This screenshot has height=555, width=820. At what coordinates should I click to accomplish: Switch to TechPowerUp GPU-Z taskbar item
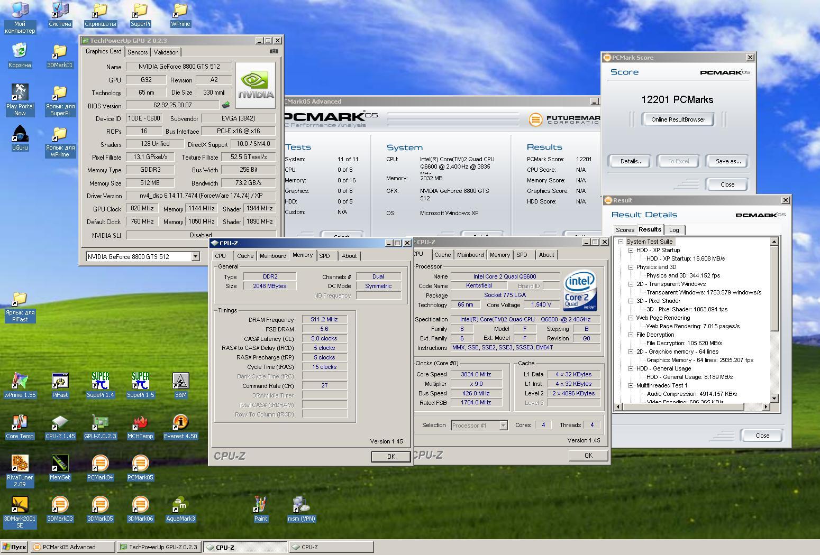[159, 547]
